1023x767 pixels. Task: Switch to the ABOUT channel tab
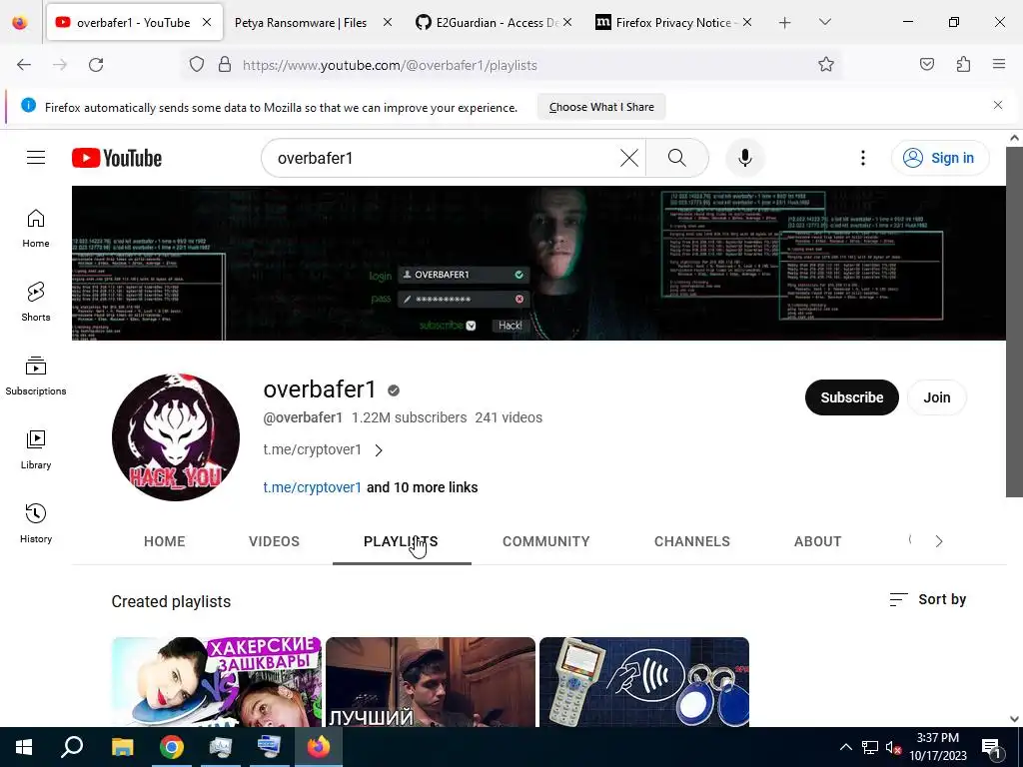pos(817,541)
